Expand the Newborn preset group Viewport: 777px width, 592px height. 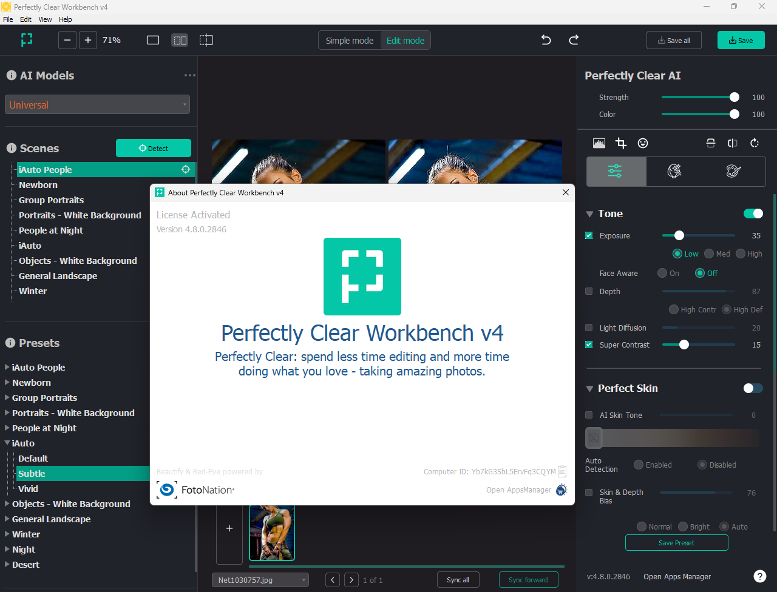pyautogui.click(x=7, y=382)
